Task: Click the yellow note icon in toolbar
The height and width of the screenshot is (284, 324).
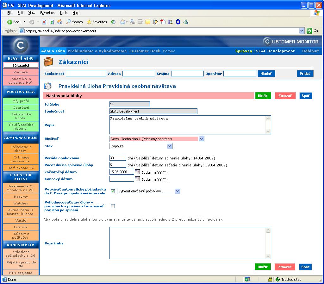Action: pyautogui.click(x=147, y=22)
